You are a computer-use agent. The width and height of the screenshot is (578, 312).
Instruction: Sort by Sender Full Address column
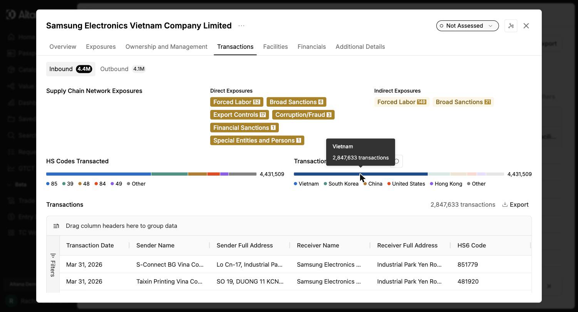[x=245, y=245]
